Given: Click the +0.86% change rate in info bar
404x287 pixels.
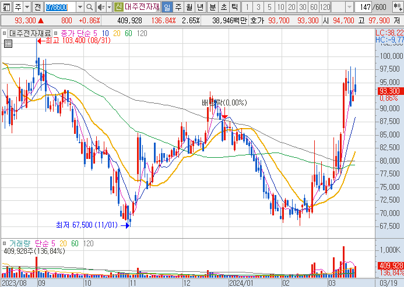Looking at the screenshot, I should pyautogui.click(x=89, y=20).
